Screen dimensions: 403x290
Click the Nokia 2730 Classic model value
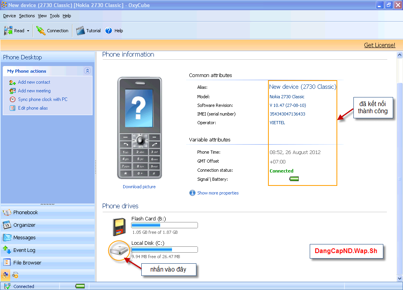pos(287,97)
